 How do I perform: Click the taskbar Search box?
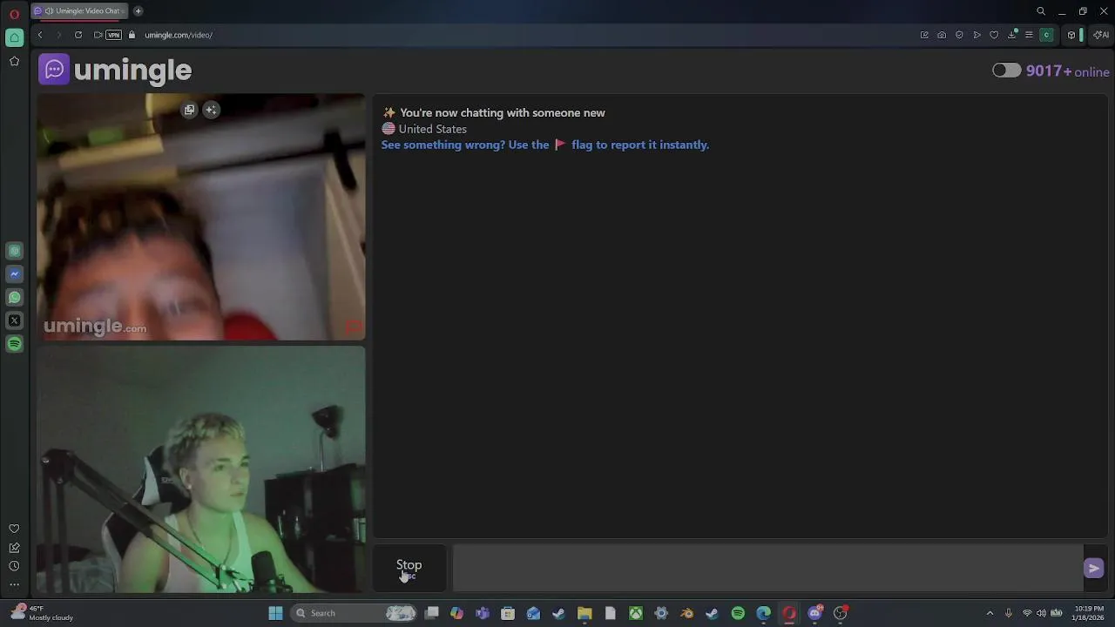(355, 613)
